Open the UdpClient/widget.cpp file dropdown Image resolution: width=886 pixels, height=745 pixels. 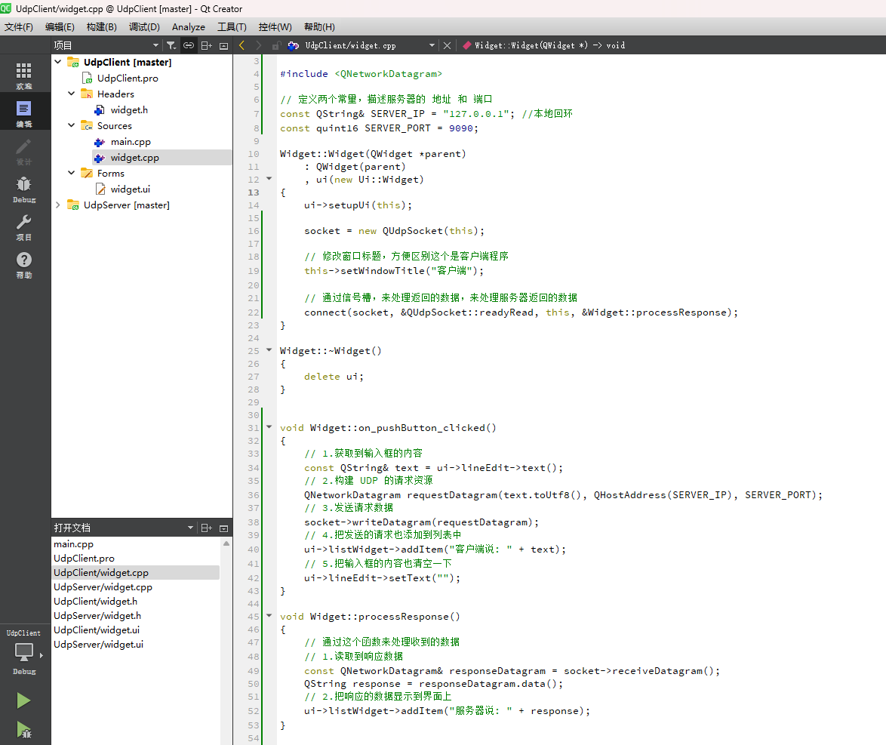pyautogui.click(x=432, y=45)
